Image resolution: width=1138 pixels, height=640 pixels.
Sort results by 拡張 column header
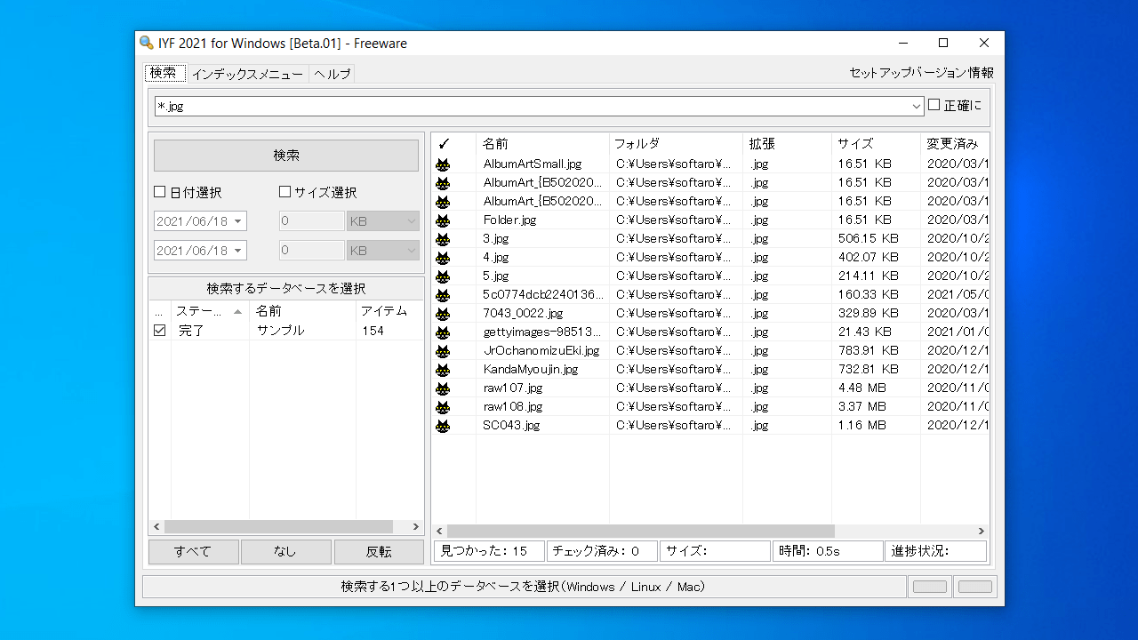(788, 143)
